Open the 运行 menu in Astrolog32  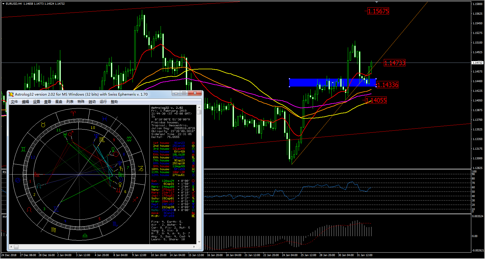tap(103, 102)
